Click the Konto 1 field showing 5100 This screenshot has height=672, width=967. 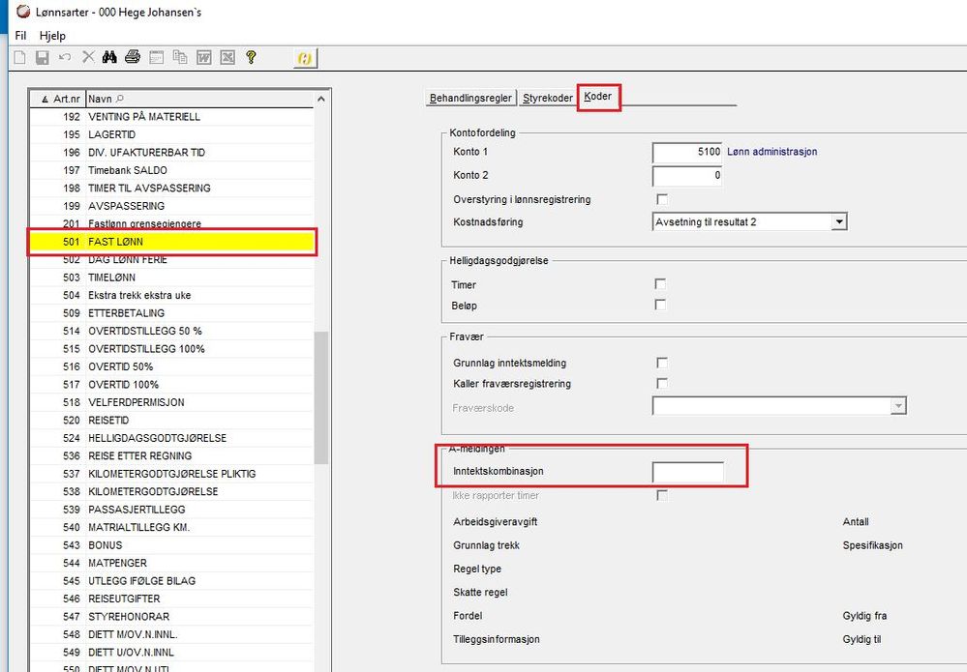tap(687, 153)
